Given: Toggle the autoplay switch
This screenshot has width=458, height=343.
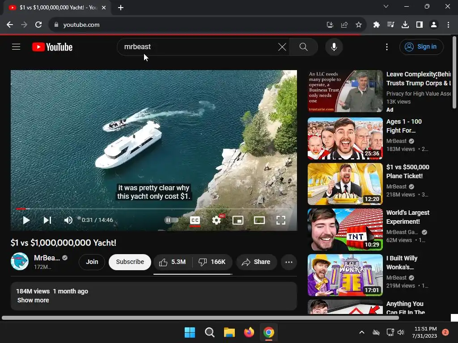Looking at the screenshot, I should point(172,220).
